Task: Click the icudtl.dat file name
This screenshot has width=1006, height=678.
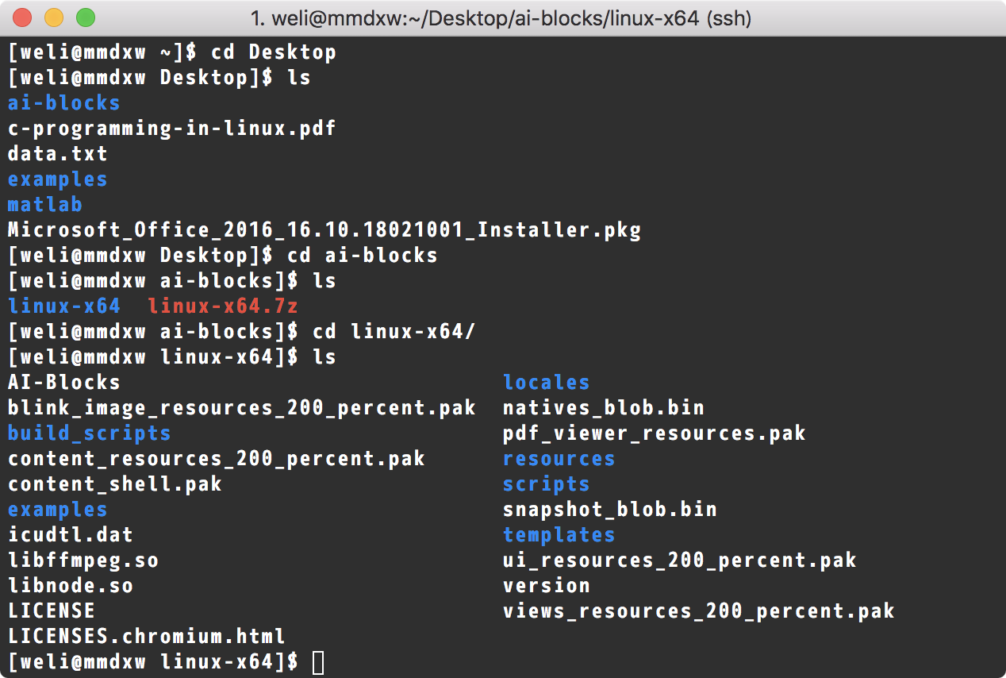Action: tap(71, 534)
